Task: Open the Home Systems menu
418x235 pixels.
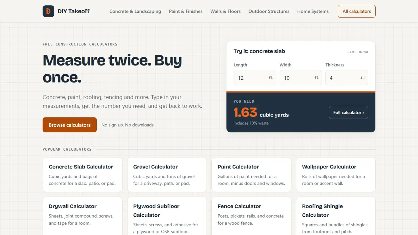Action: 313,11
